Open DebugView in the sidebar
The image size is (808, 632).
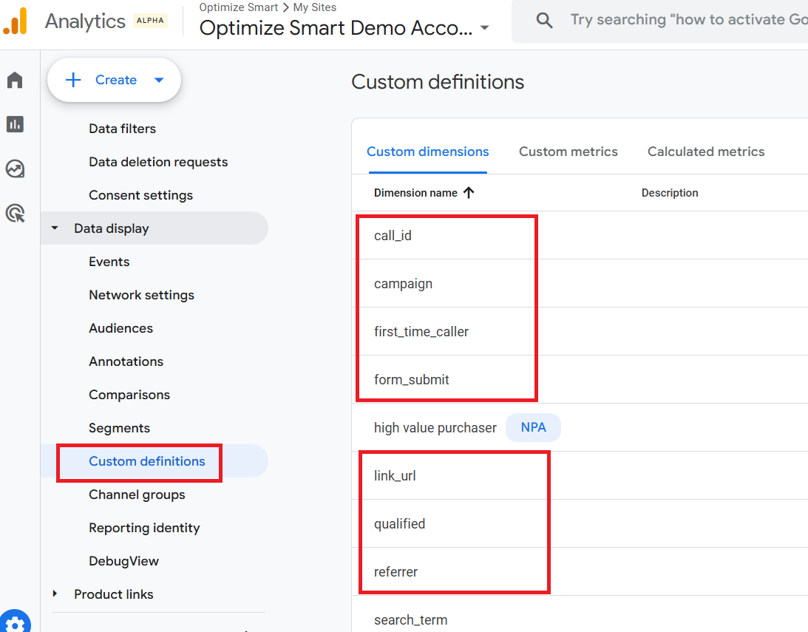click(x=123, y=561)
